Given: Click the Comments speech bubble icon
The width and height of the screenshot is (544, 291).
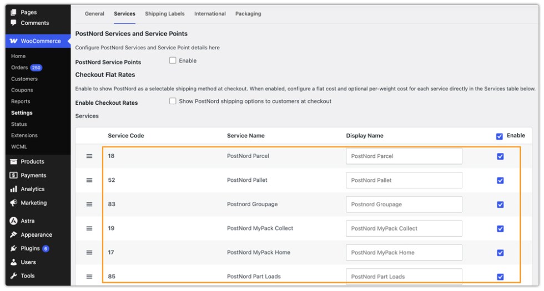Looking at the screenshot, I should tap(13, 23).
